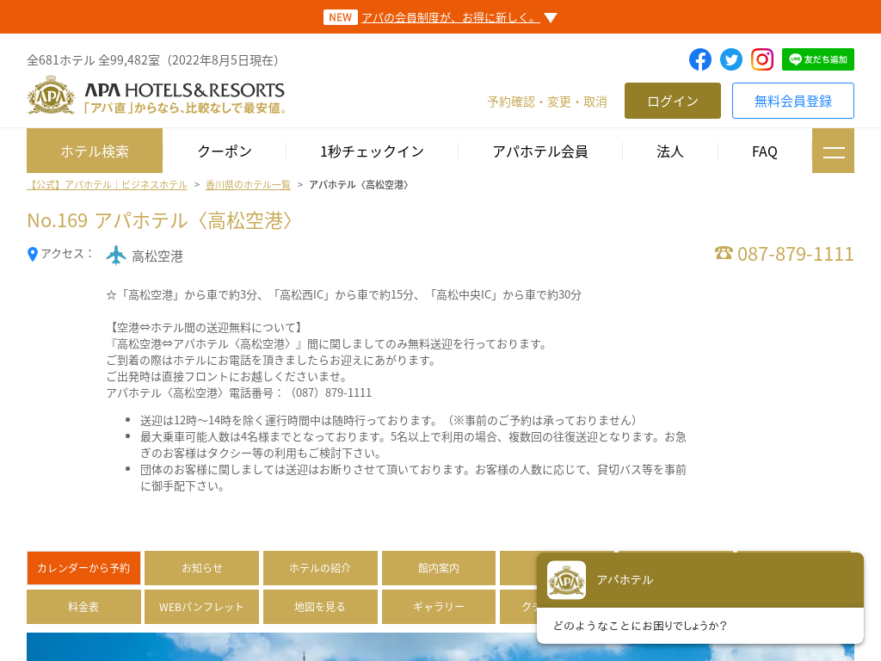Open the 法人 menu item

(x=669, y=151)
